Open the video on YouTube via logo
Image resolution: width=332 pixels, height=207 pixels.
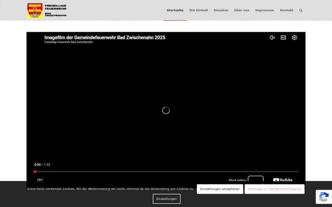point(283,180)
